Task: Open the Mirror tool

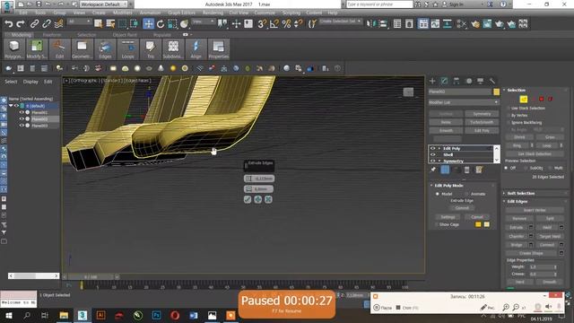Action: click(370, 24)
